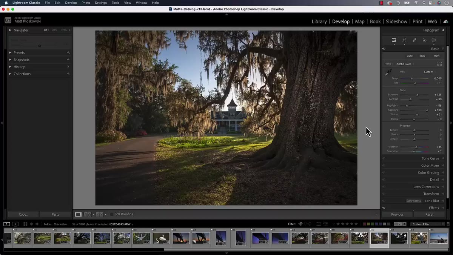Click the Paste button

pyautogui.click(x=55, y=214)
